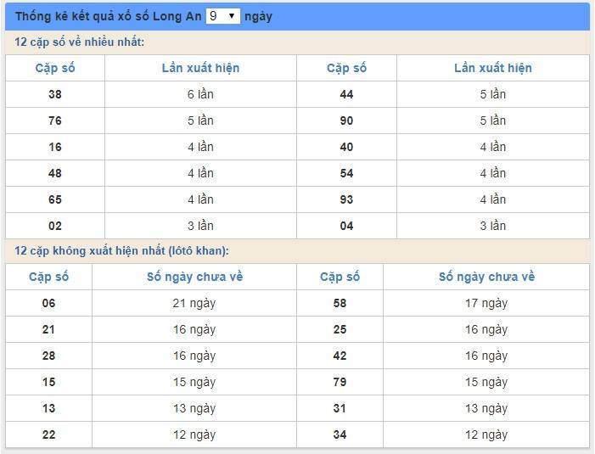
Task: Click pair number 34 in the bottom row
Action: coord(340,434)
